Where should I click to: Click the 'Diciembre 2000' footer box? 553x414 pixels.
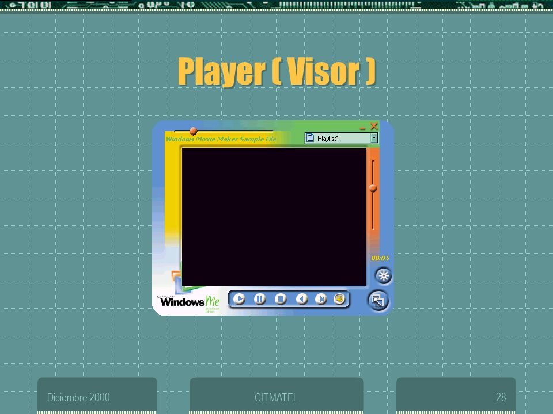coord(97,394)
